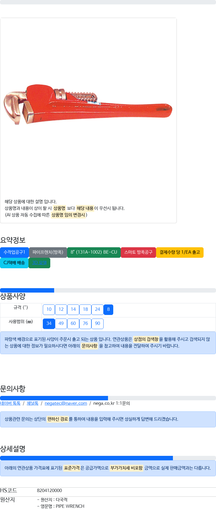The width and height of the screenshot is (216, 510).
Task: Click the 스마토 방폭공구 red tag
Action: click(x=138, y=252)
